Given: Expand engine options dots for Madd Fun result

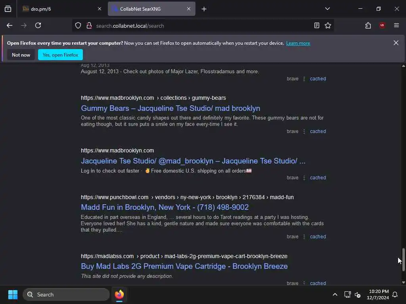Looking at the screenshot, I should point(304,237).
